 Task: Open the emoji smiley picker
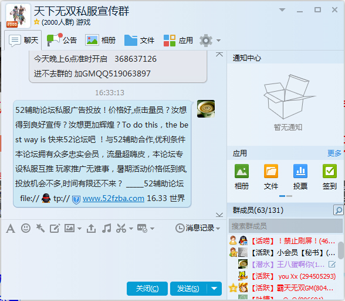(26, 228)
